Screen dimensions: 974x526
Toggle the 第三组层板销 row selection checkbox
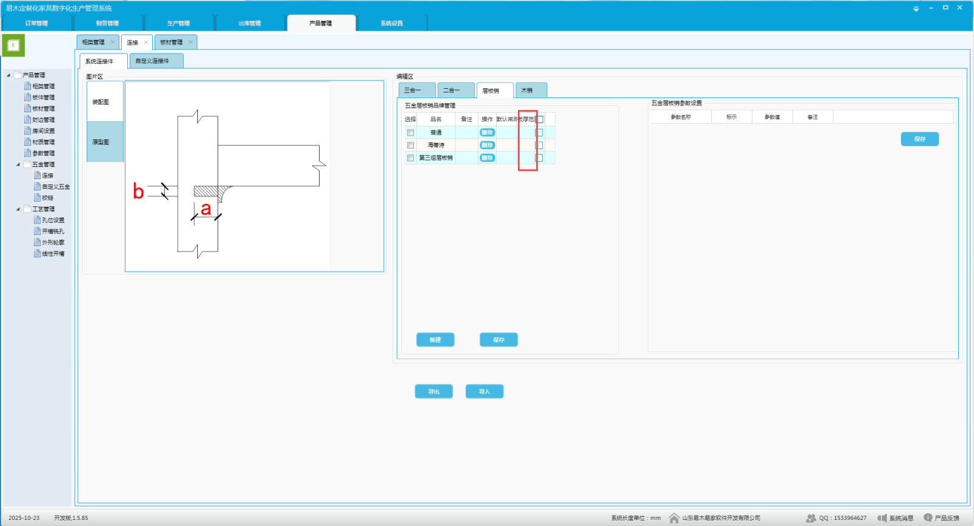(410, 158)
